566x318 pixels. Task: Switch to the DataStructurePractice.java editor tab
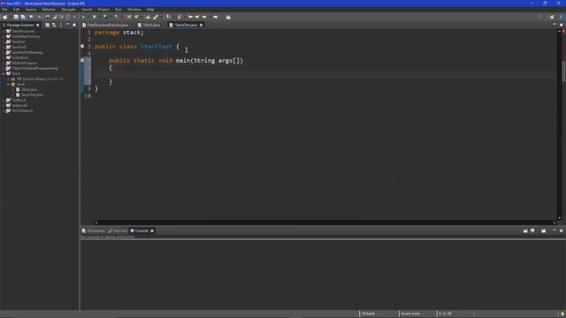pyautogui.click(x=105, y=25)
